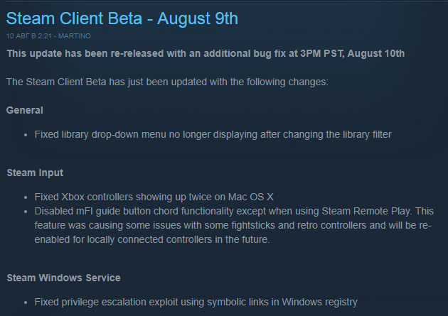Click the 'Disabled mFI guide button chord' line
Screen dimensions: 448x316
coord(234,212)
